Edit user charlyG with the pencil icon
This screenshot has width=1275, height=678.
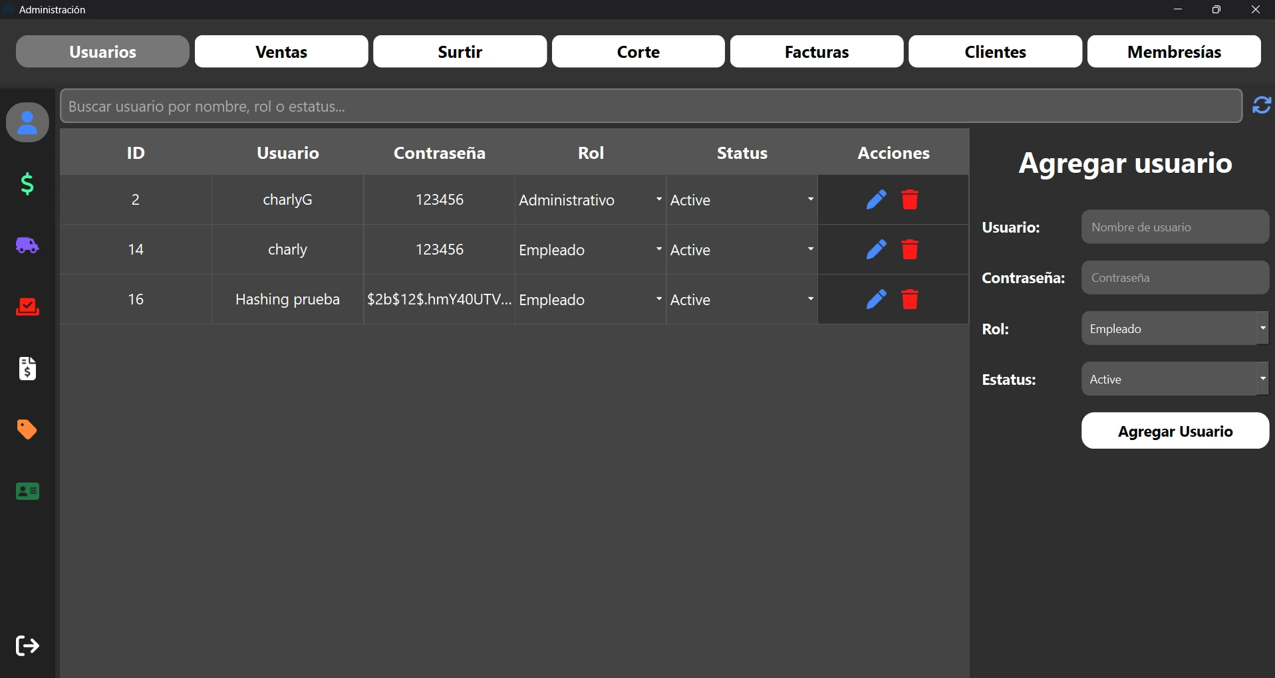click(876, 199)
